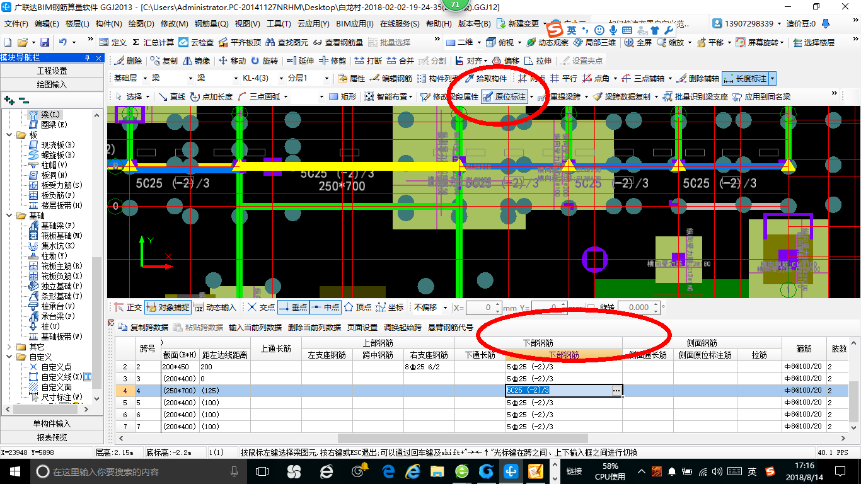Select the 矩形 rectangle drawing tool

tap(343, 97)
